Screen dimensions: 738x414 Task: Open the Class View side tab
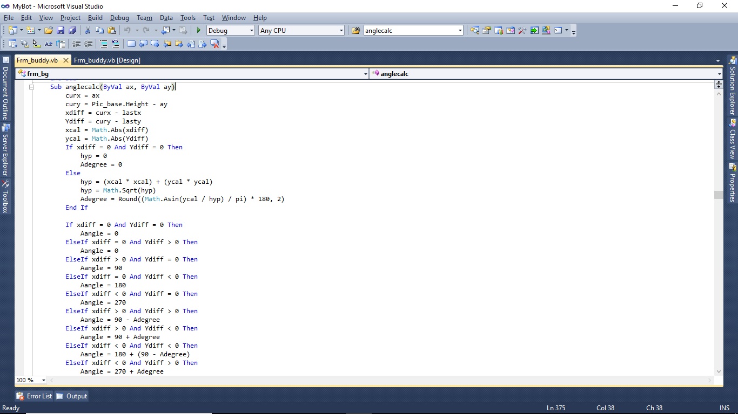pyautogui.click(x=733, y=139)
